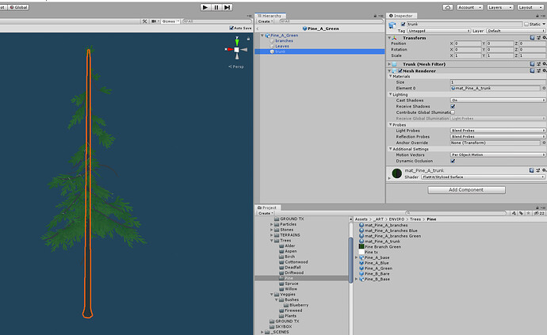Toggle the Dynamic Occlusion checkbox
Image resolution: width=547 pixels, height=335 pixels.
[453, 161]
